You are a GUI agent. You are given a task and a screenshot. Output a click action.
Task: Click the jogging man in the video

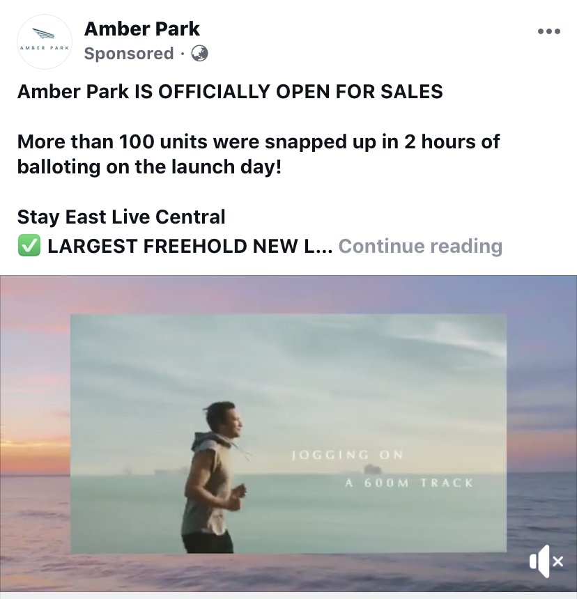pyautogui.click(x=214, y=478)
